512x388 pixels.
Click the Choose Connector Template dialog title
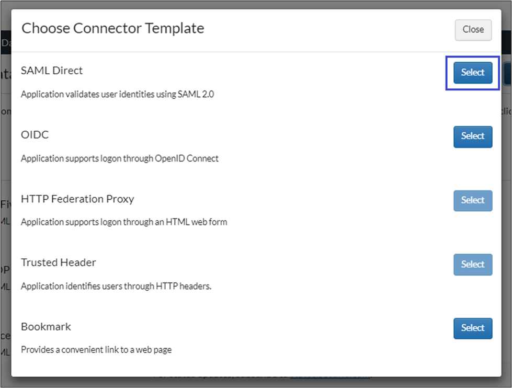click(112, 28)
